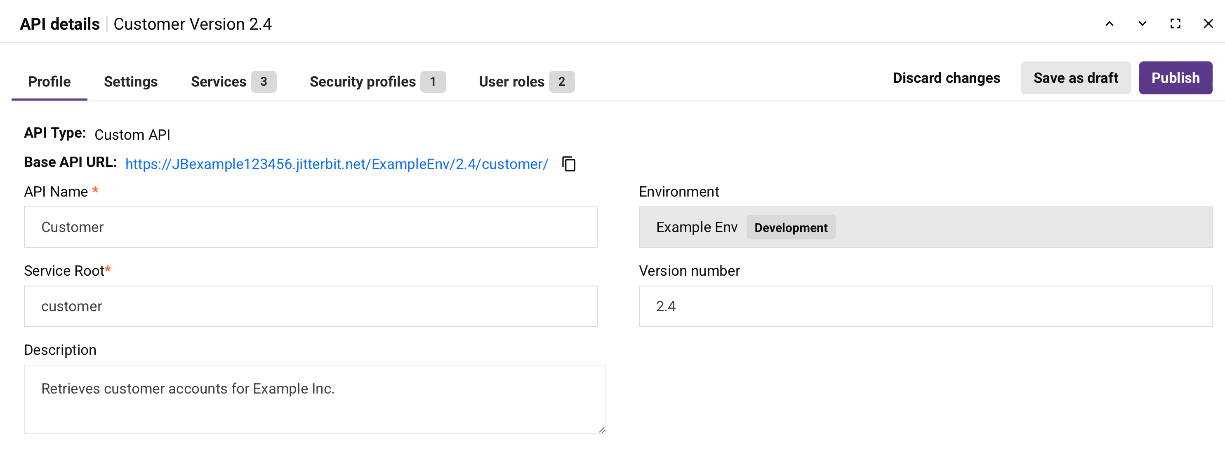Click the Description resize handle

pyautogui.click(x=601, y=429)
